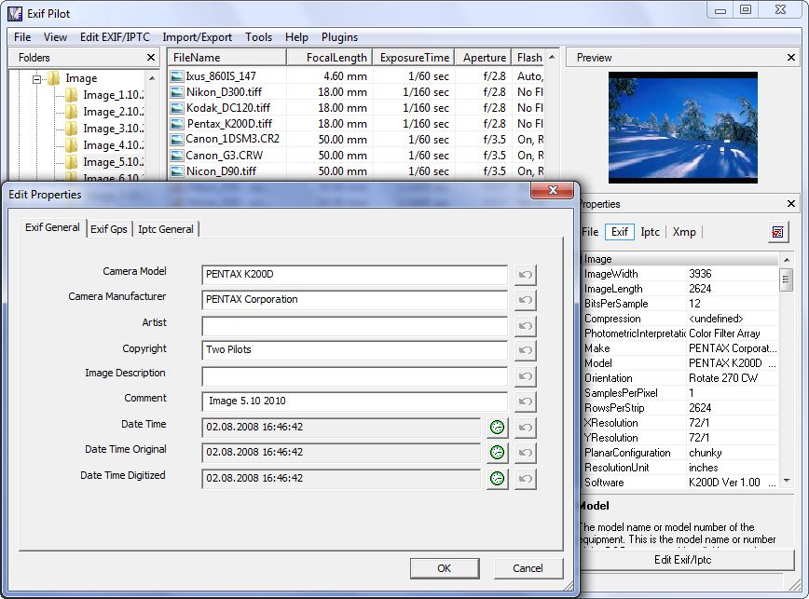Reset the Comment field with undo arrow

pyautogui.click(x=526, y=402)
